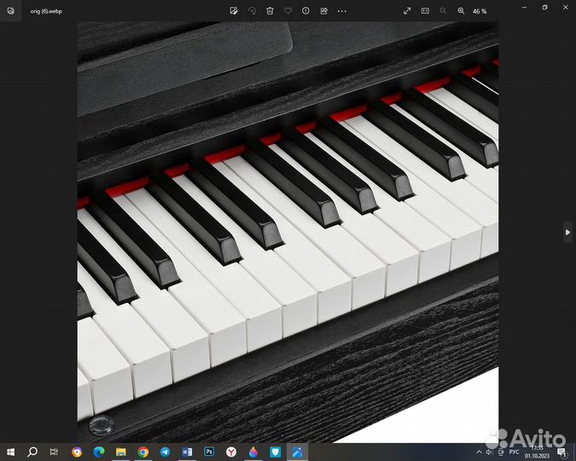
Task: Open the Windows Start menu
Action: pyautogui.click(x=10, y=452)
